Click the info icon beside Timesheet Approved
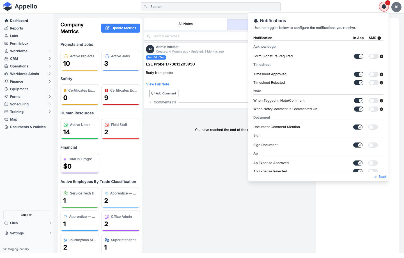 [381, 74]
